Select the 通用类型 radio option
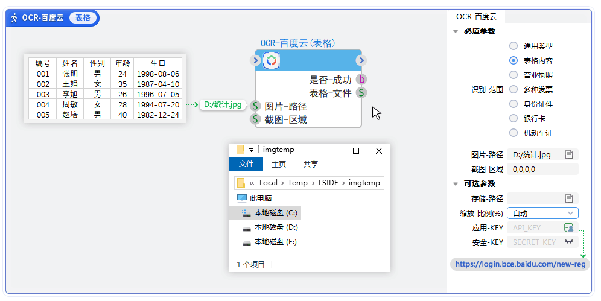 click(x=514, y=46)
